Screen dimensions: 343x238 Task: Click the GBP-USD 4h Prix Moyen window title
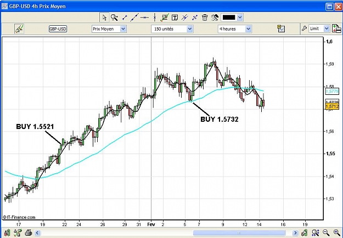pyautogui.click(x=37, y=7)
